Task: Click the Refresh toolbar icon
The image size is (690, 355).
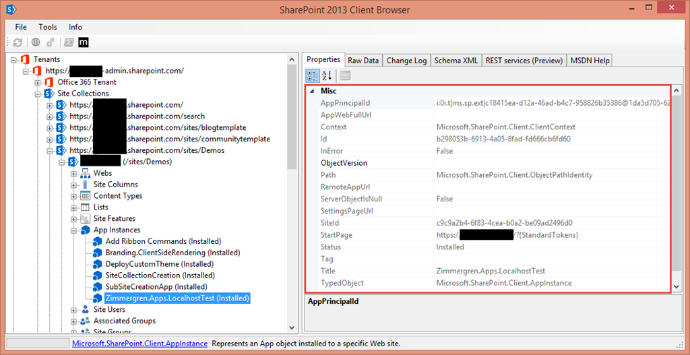Action: click(18, 42)
